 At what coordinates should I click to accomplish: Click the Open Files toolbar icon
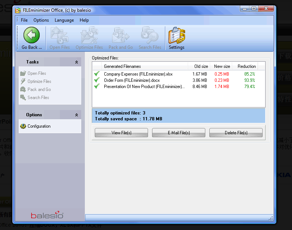tap(60, 35)
